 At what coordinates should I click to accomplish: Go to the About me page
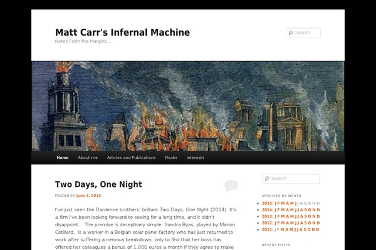[88, 157]
